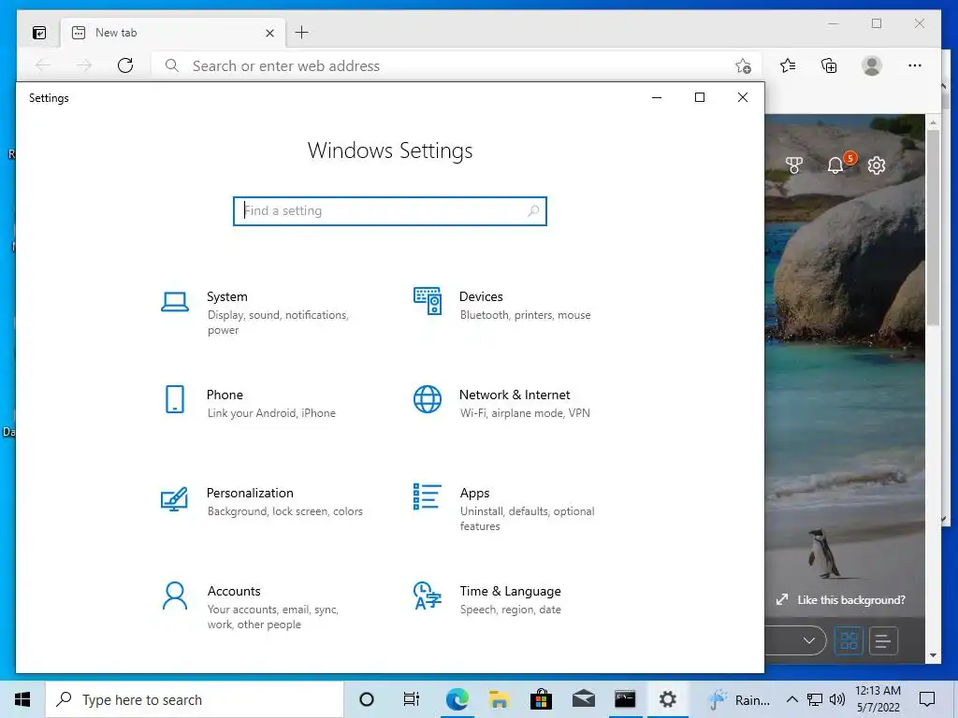The height and width of the screenshot is (718, 958).
Task: Open the Rewards trophy icon on the new tab page
Action: [793, 165]
